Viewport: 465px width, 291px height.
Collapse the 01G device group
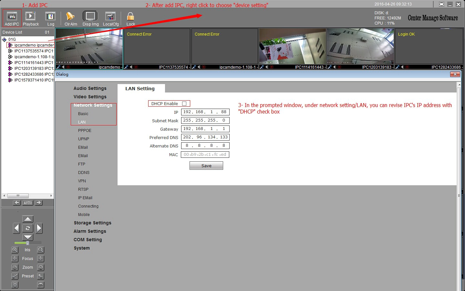click(4, 39)
